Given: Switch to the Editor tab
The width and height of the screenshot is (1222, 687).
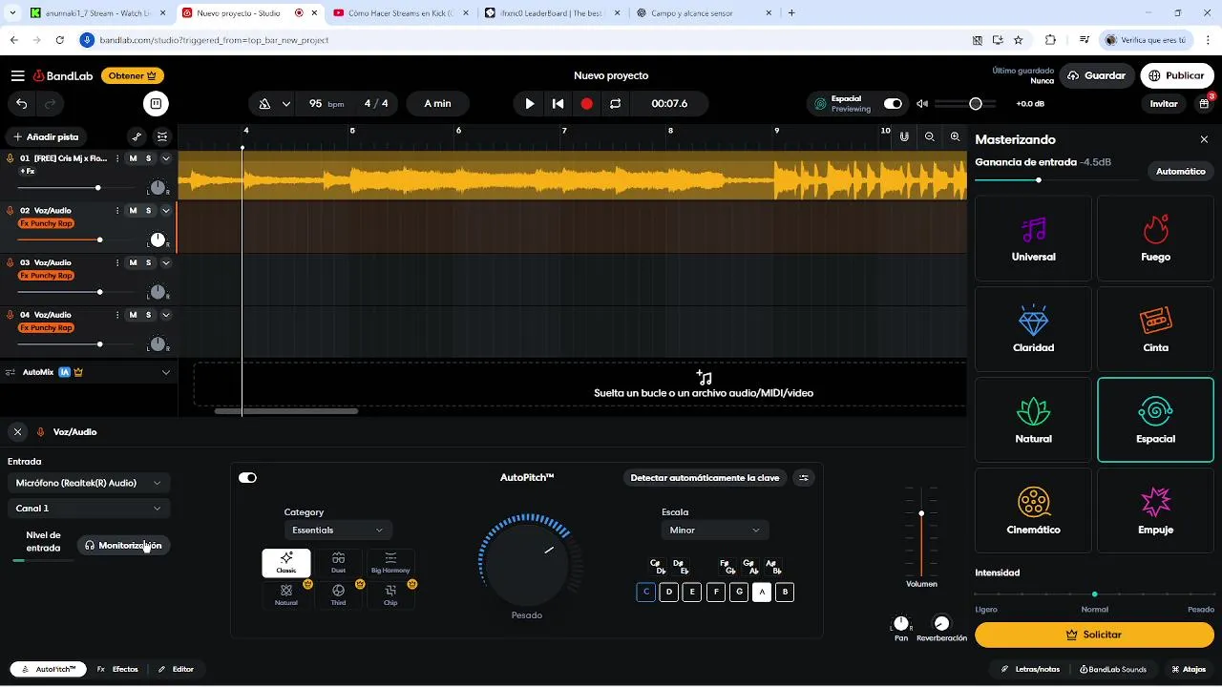Looking at the screenshot, I should click(176, 670).
